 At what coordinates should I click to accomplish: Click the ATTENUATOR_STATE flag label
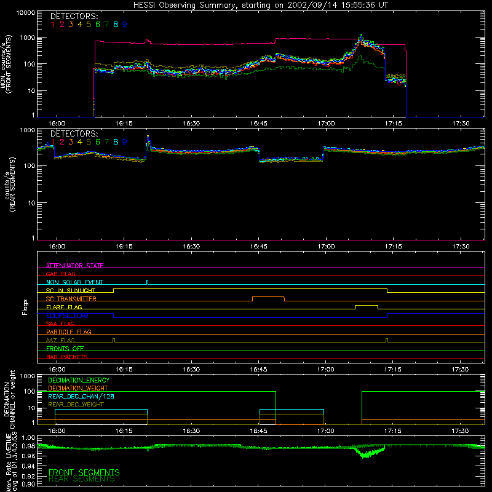pos(74,265)
